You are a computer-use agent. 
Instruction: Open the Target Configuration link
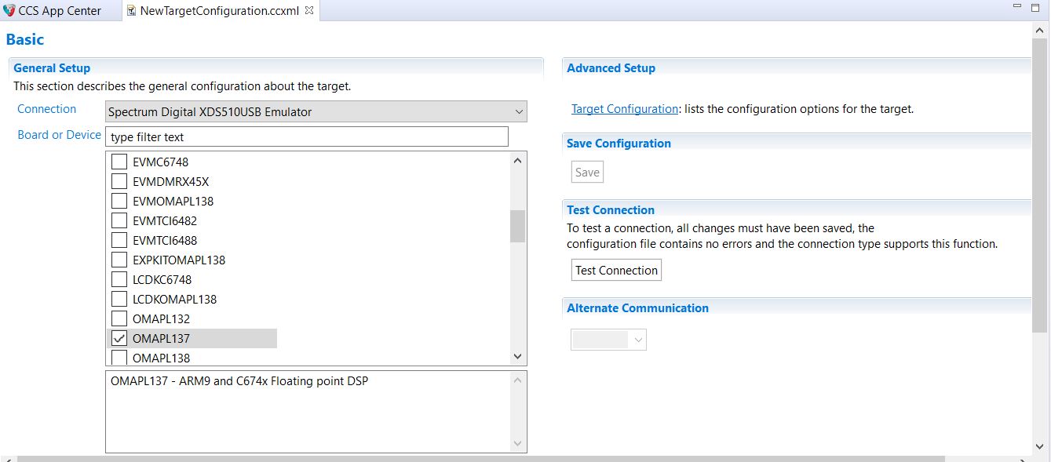[624, 109]
